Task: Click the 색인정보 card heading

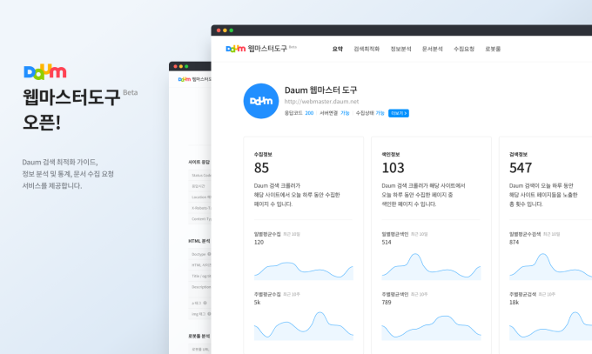Action: click(391, 154)
